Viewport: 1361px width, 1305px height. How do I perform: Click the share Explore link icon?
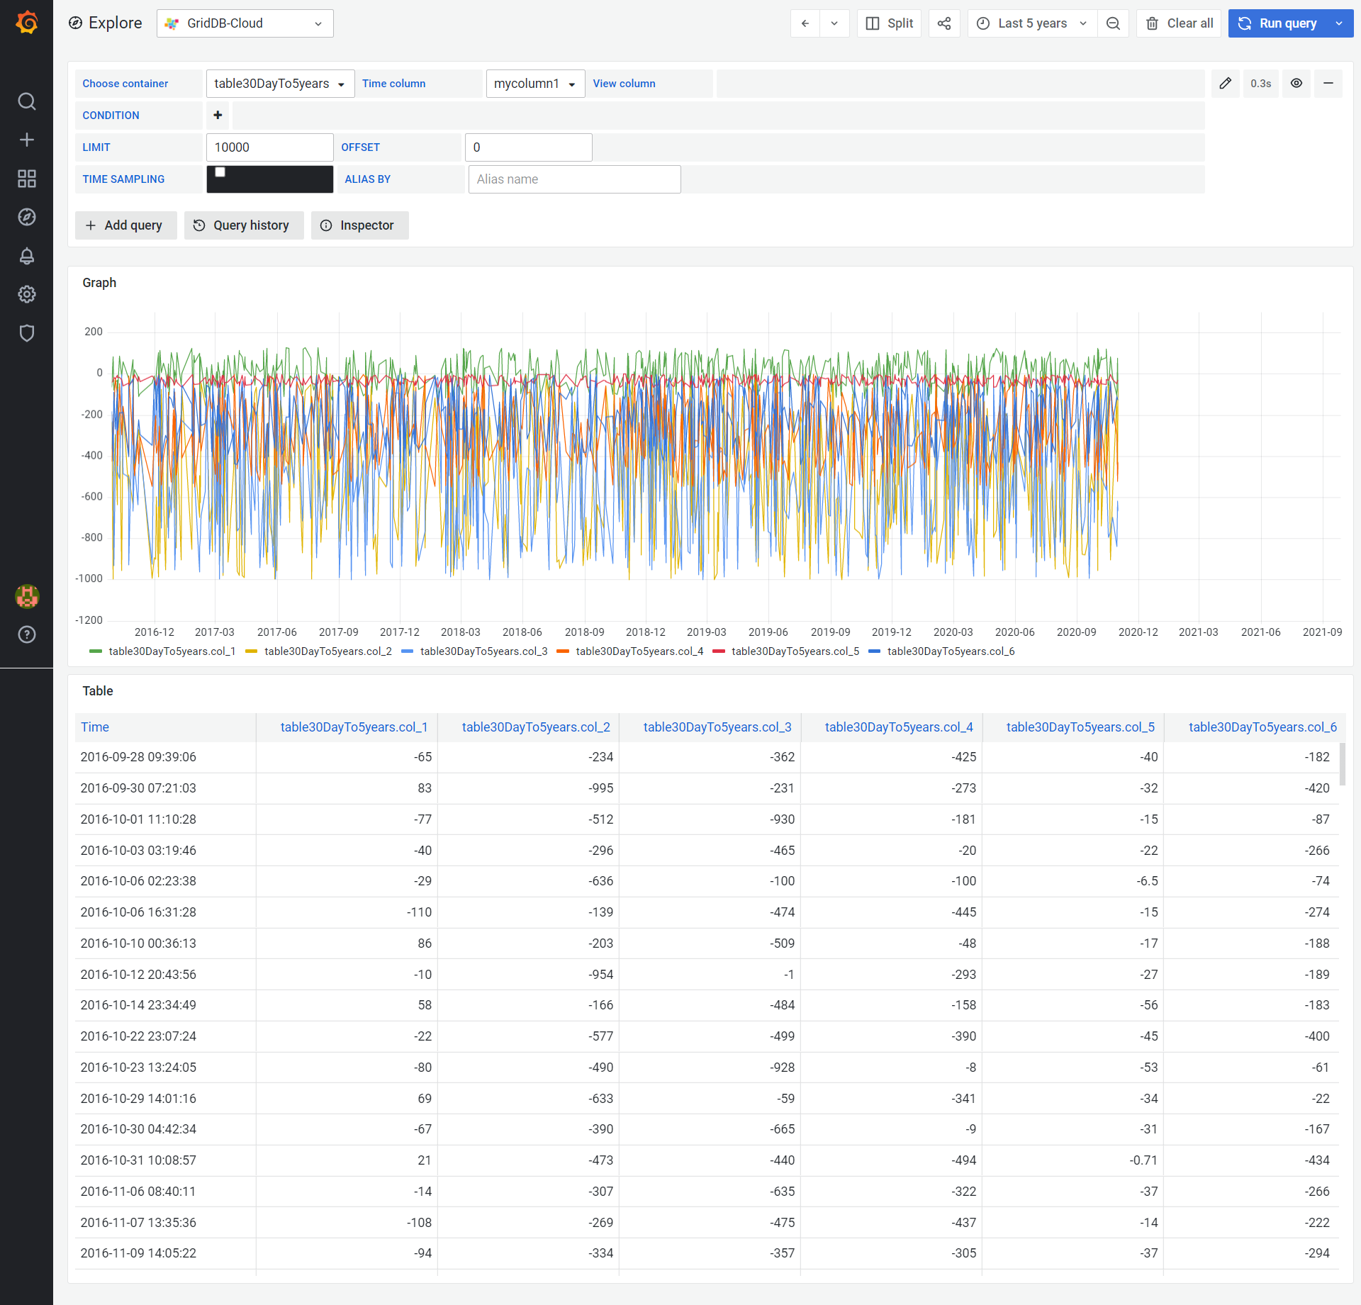pyautogui.click(x=943, y=23)
